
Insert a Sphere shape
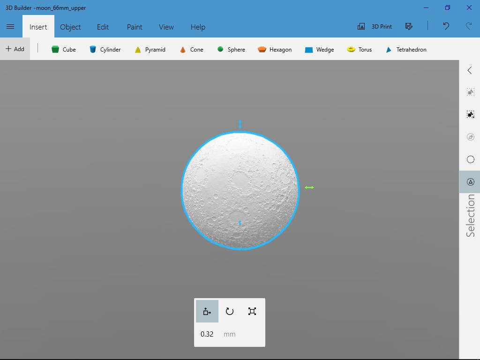click(x=231, y=49)
